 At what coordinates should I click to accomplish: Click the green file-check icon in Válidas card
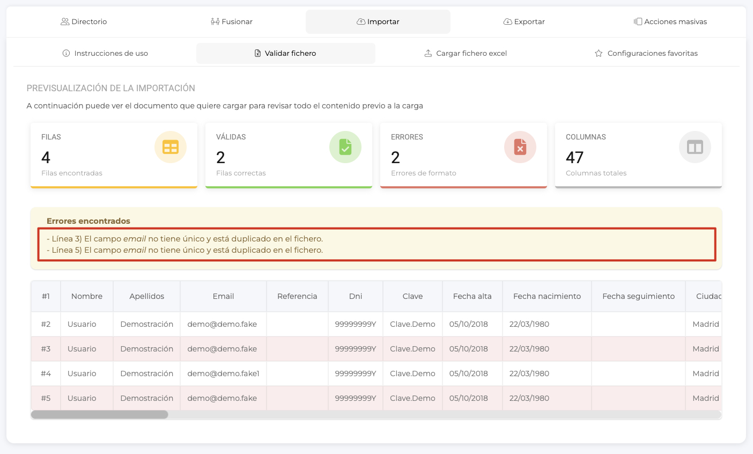345,147
